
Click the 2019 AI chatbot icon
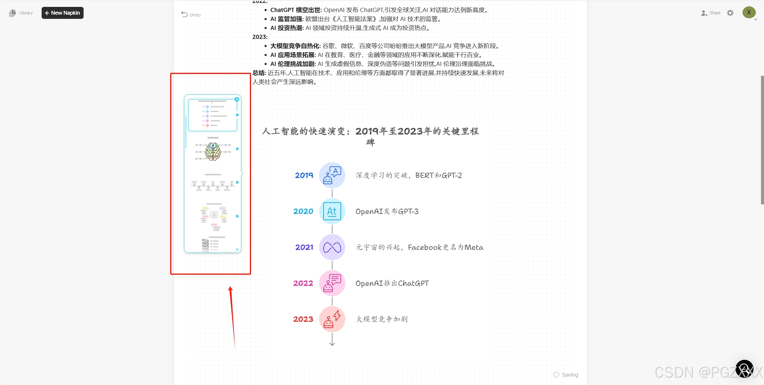[332, 175]
